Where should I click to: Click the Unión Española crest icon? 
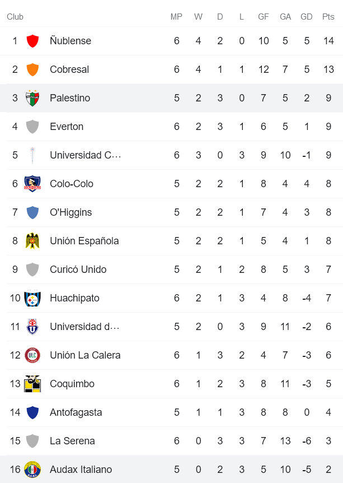pos(32,241)
